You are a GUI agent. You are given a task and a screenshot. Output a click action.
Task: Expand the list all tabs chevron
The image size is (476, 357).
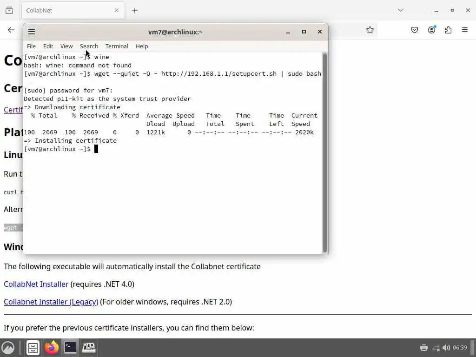[401, 10]
